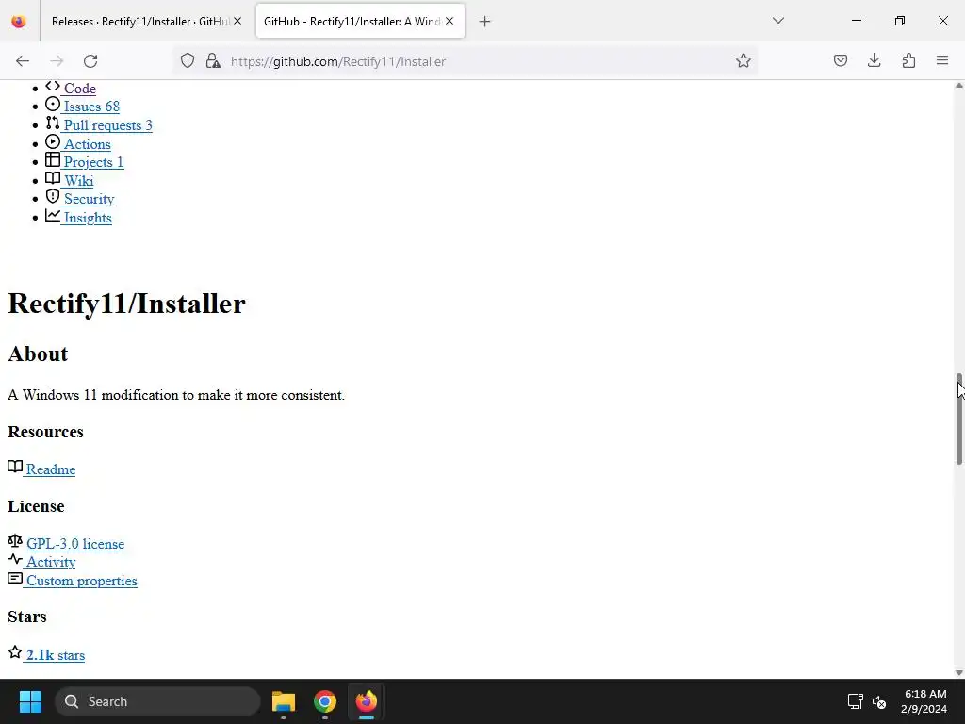Open the network status tray icon
The image size is (965, 724).
856,701
